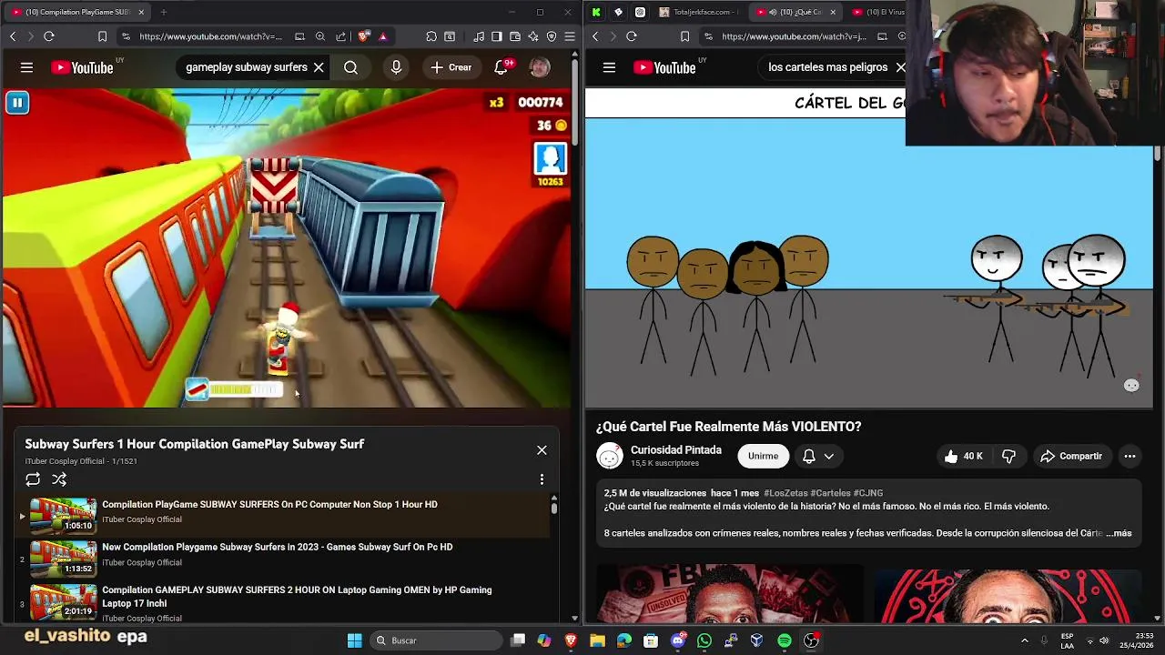Open a new tab in left browser
The width and height of the screenshot is (1165, 655).
[x=164, y=12]
